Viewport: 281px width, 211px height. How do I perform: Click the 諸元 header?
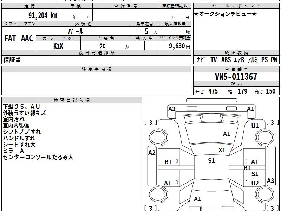coord(236,84)
